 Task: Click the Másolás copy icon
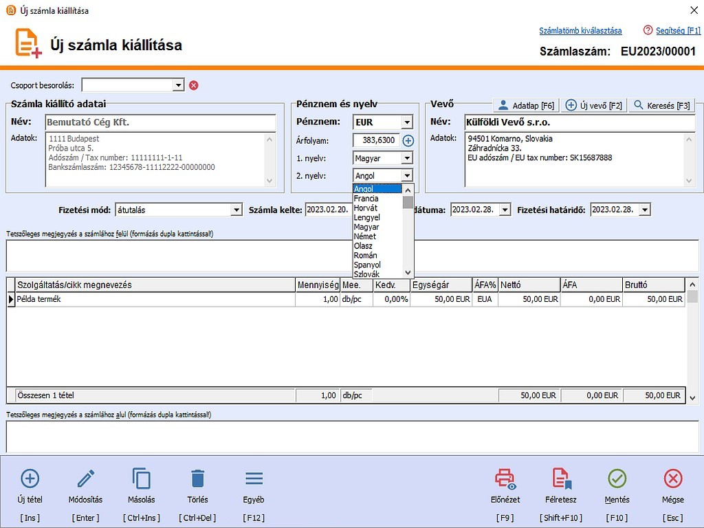141,478
